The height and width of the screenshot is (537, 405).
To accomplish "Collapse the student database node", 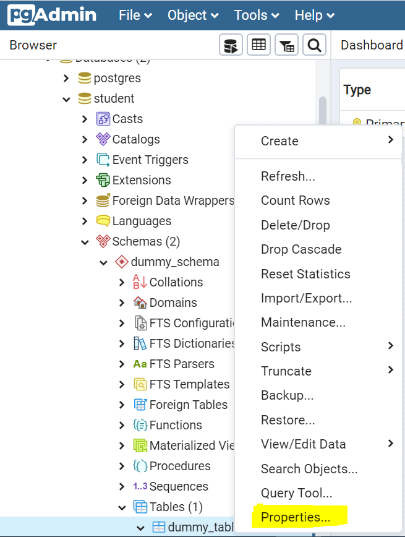I will 66,99.
